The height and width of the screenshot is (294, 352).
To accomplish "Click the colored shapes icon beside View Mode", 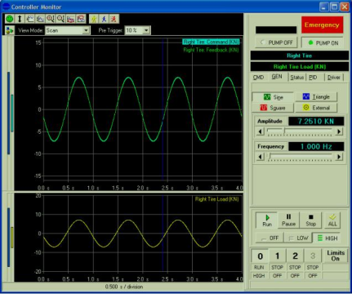I will coord(10,30).
